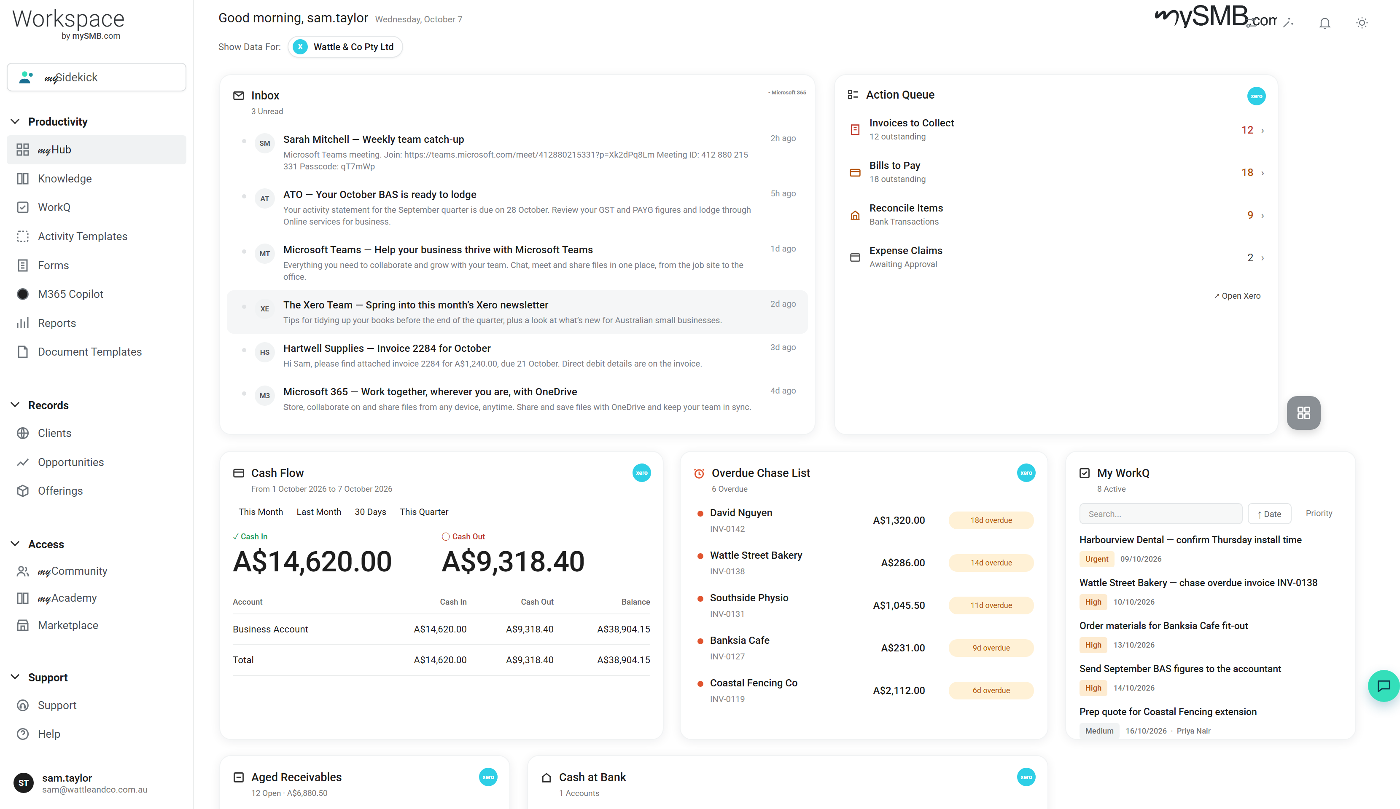The width and height of the screenshot is (1400, 809).
Task: Click the Bills to Pay card icon
Action: (855, 173)
